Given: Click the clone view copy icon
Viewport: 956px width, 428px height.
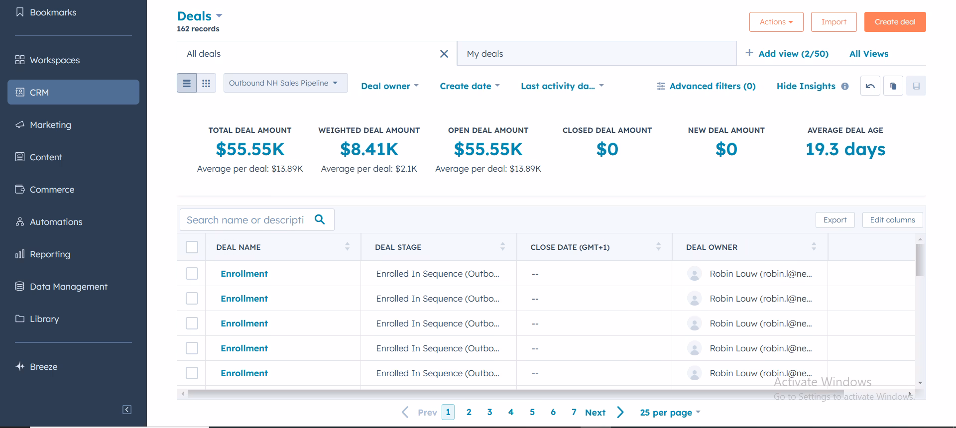Looking at the screenshot, I should [893, 86].
